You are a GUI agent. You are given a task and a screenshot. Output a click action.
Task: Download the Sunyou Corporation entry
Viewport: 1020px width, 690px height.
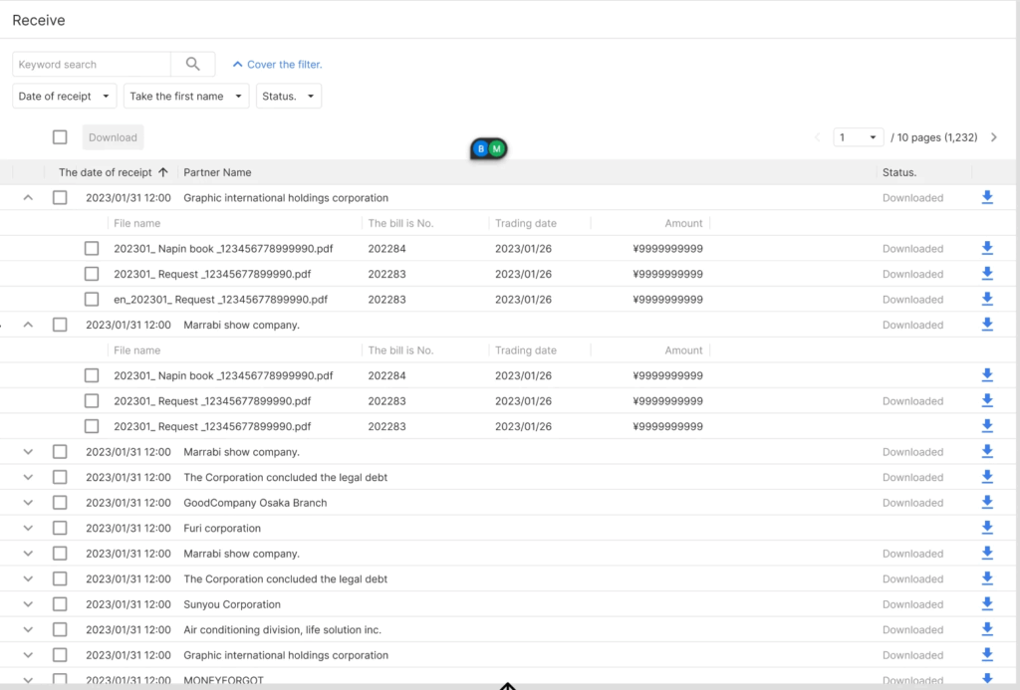(987, 603)
